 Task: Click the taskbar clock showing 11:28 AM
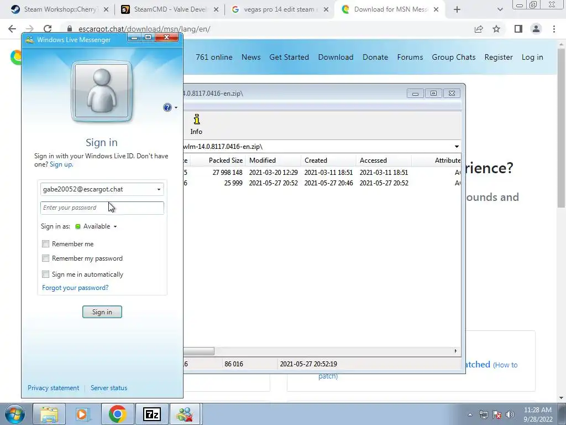[x=538, y=414]
